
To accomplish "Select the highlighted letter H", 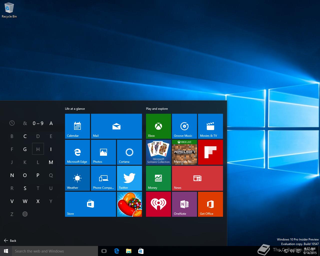I will point(38,149).
